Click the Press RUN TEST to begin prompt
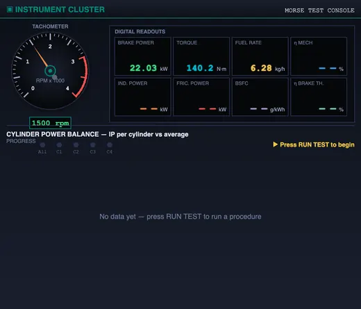 [317, 144]
